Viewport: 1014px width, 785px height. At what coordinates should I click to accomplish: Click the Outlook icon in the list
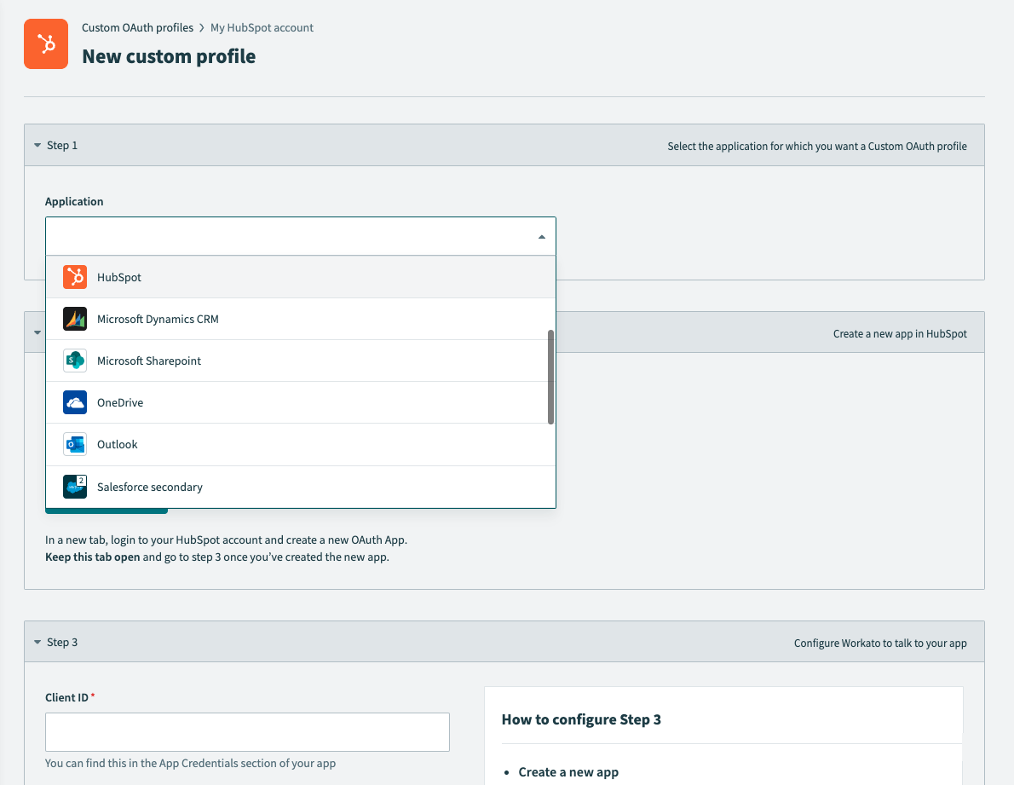(x=74, y=444)
